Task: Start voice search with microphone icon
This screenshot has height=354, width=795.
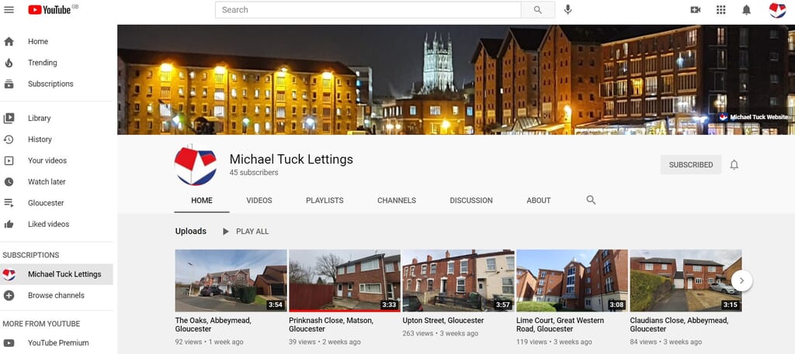Action: pos(568,9)
